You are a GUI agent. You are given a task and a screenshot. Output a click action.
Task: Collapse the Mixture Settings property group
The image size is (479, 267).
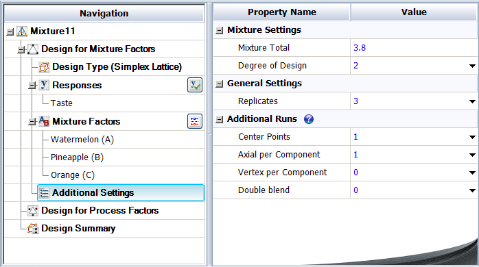pyautogui.click(x=219, y=31)
